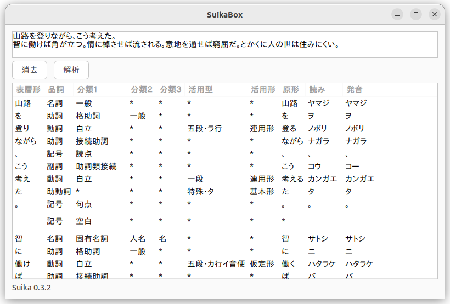
Task: Close the SuikaBox window
Action: coord(435,14)
